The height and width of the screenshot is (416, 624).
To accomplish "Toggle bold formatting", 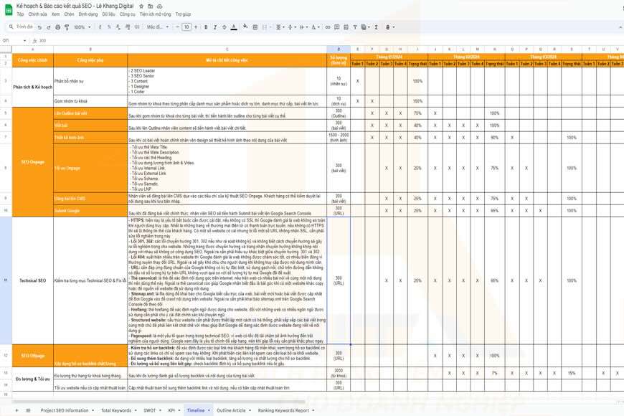I will pos(206,27).
